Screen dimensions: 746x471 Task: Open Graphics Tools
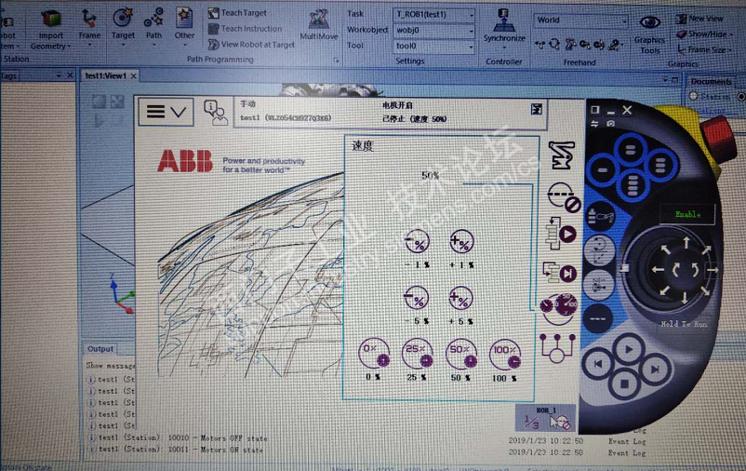tap(649, 34)
